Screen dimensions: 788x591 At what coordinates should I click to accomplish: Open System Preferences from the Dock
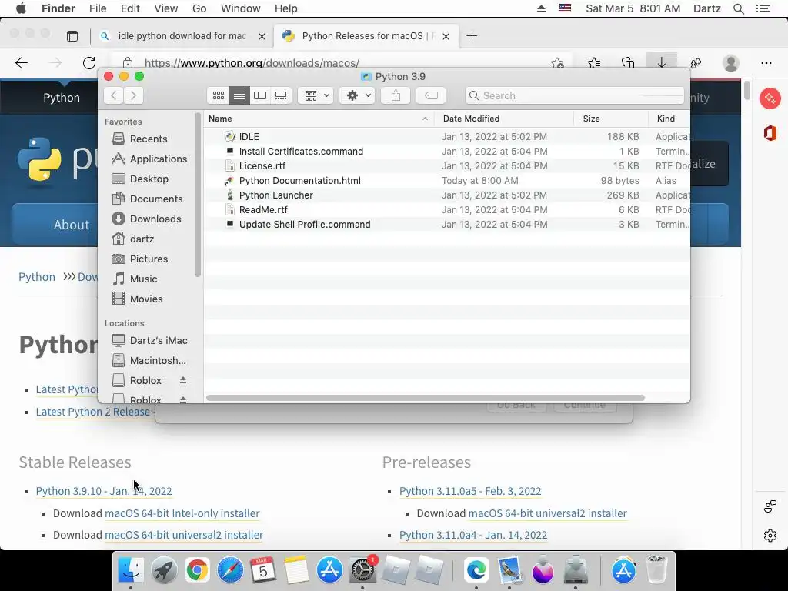363,570
